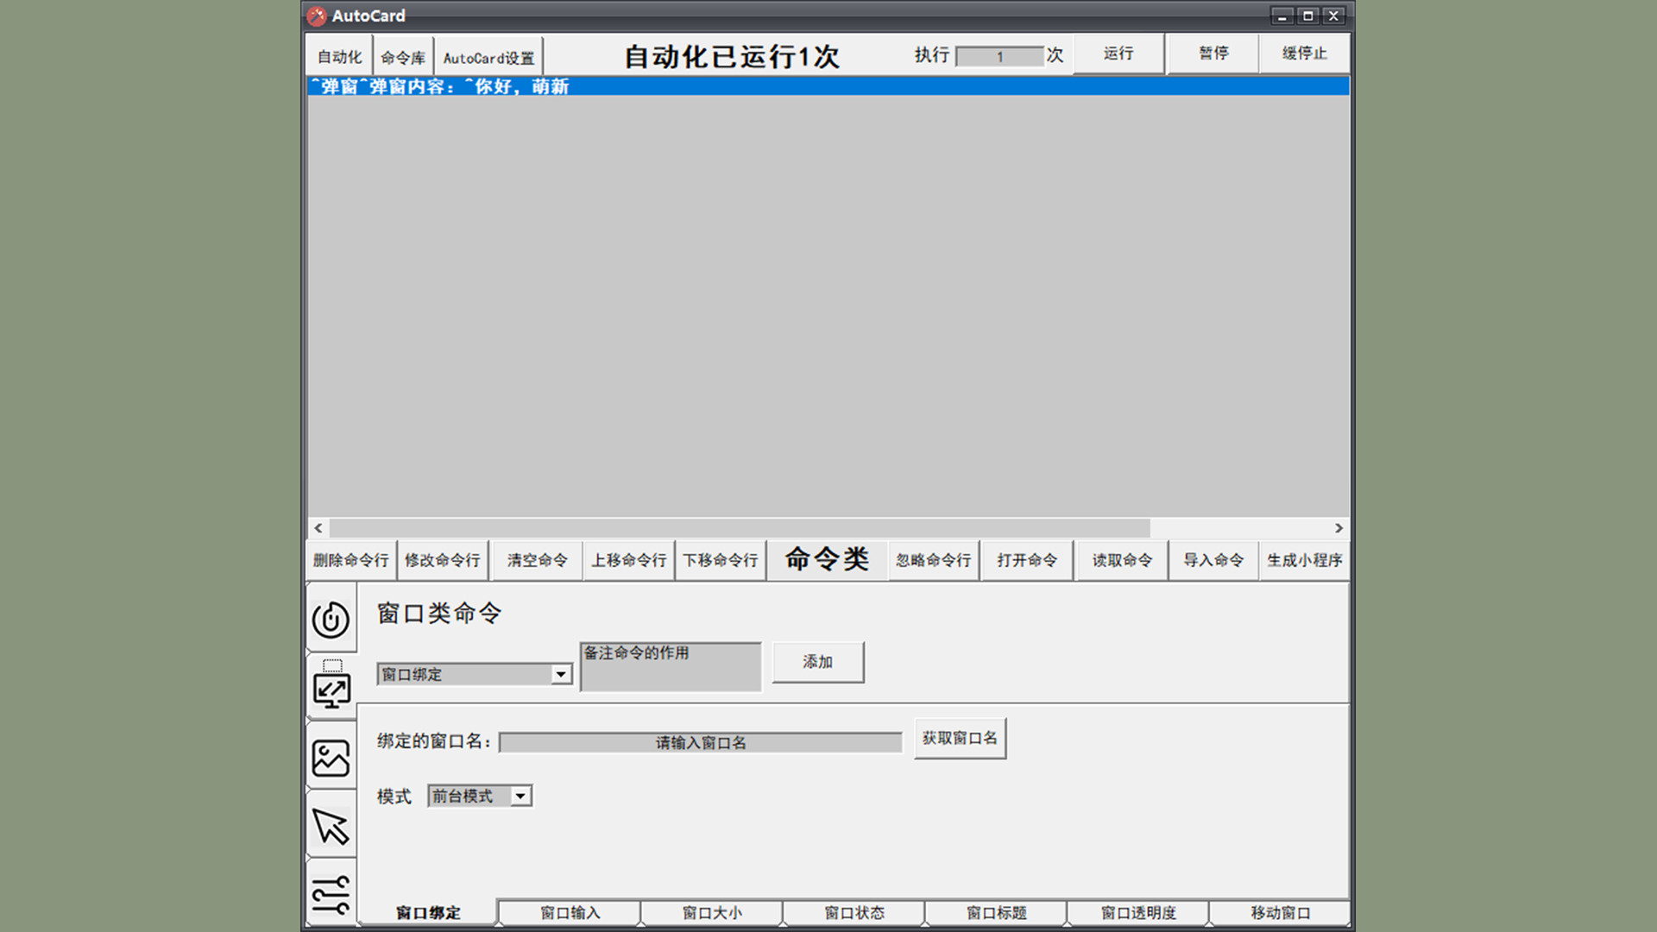This screenshot has width=1657, height=932.
Task: Open the sliders settings command category icon
Action: (x=331, y=894)
